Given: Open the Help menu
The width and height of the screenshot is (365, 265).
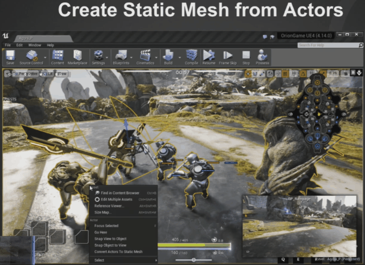Looking at the screenshot, I should tap(50, 45).
